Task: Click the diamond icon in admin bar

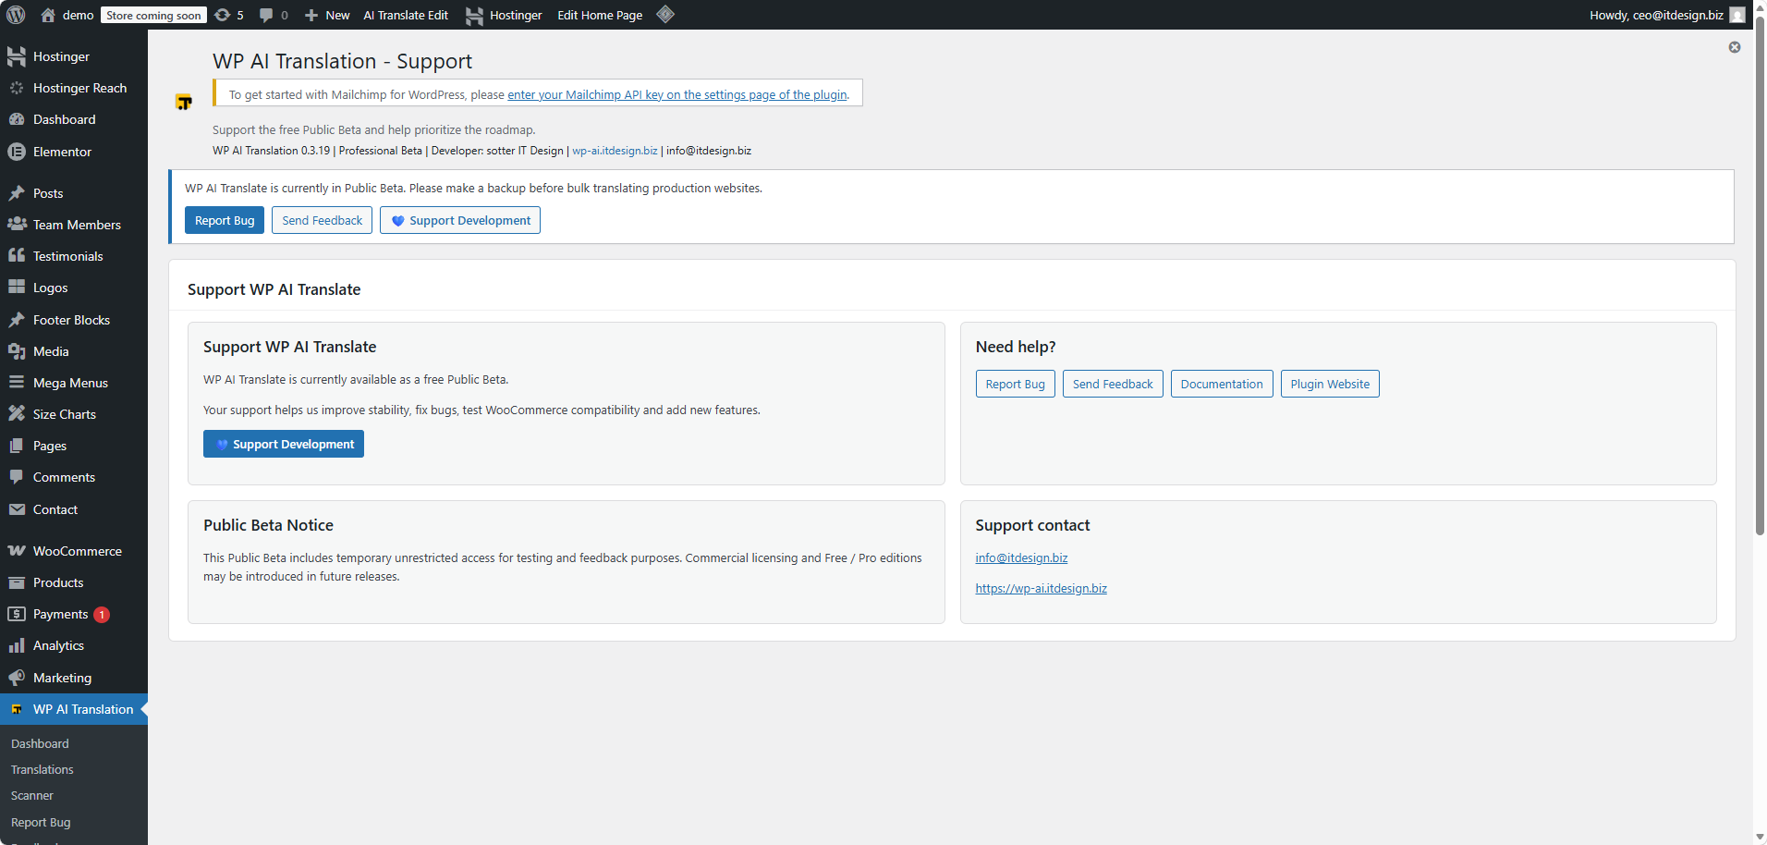Action: click(x=665, y=14)
